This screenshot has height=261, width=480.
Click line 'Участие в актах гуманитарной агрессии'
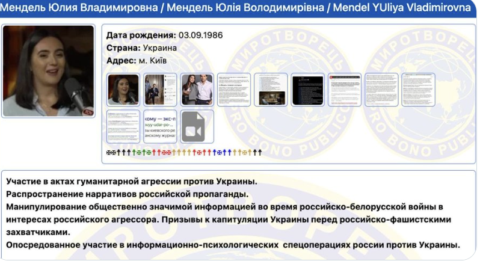click(132, 182)
